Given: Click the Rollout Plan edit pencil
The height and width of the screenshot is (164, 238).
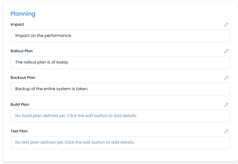Looking at the screenshot, I should click(x=226, y=51).
